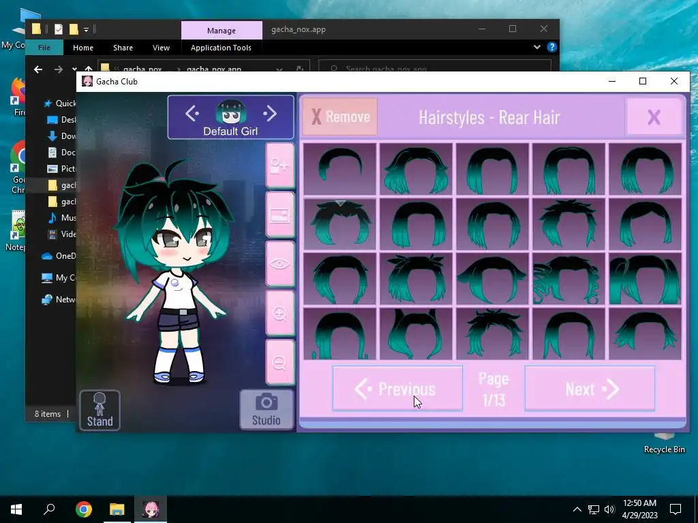Select fifth hairstyle in the top row

pyautogui.click(x=645, y=169)
